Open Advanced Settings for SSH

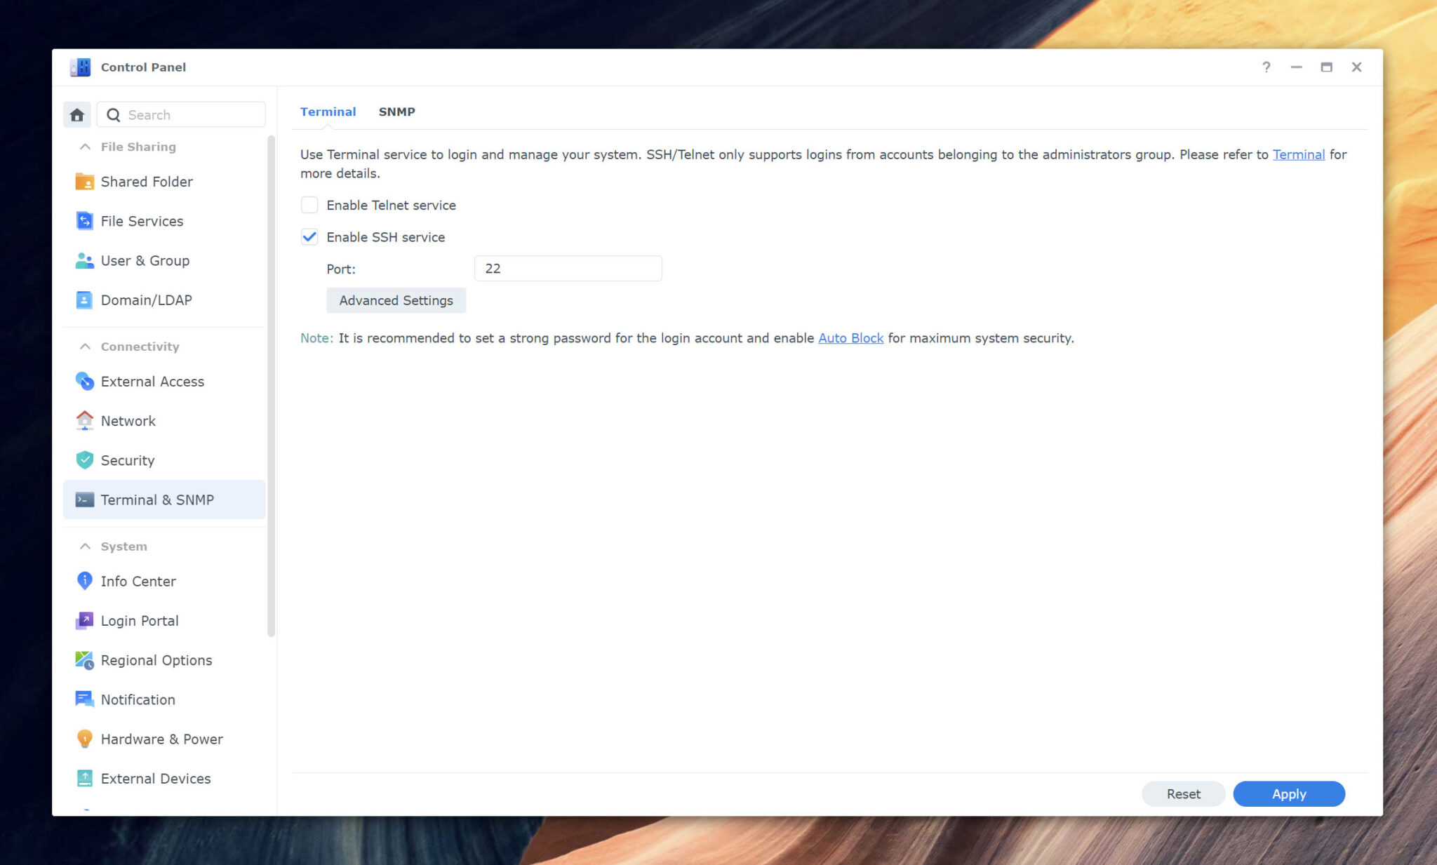(x=396, y=300)
